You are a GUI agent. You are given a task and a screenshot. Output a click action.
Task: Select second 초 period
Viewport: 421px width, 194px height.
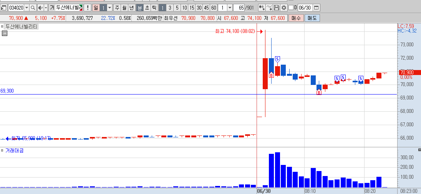tap(147, 8)
